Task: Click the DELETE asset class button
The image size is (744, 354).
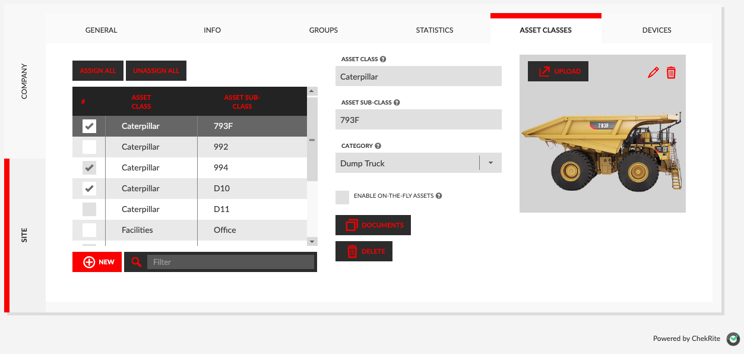Action: 364,251
